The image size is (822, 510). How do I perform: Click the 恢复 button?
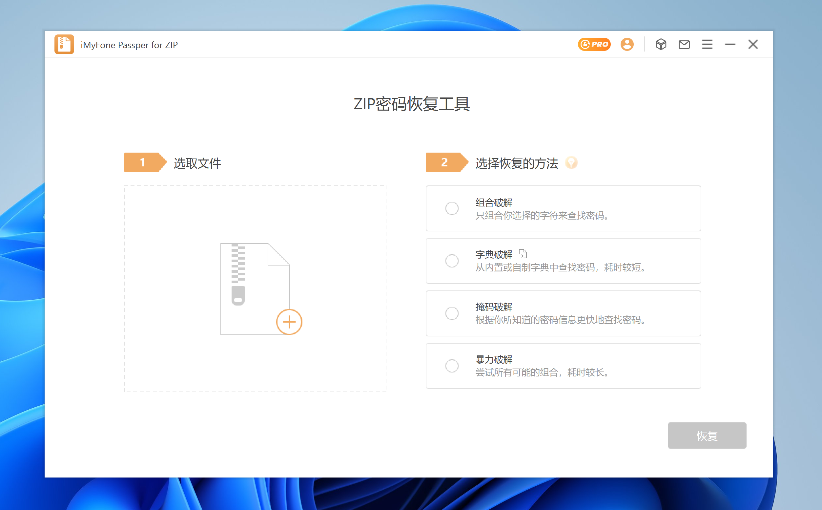707,436
